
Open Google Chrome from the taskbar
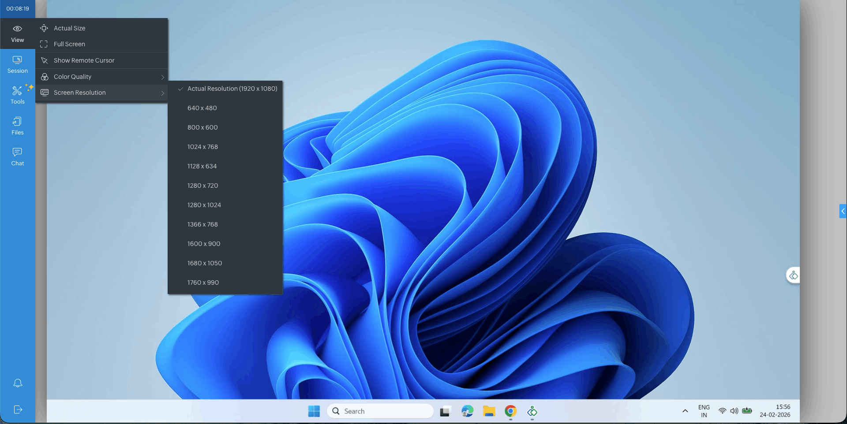point(510,411)
